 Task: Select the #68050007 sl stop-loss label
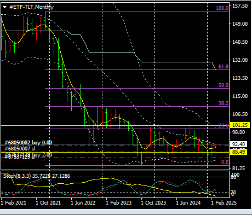pyautogui.click(x=20, y=149)
